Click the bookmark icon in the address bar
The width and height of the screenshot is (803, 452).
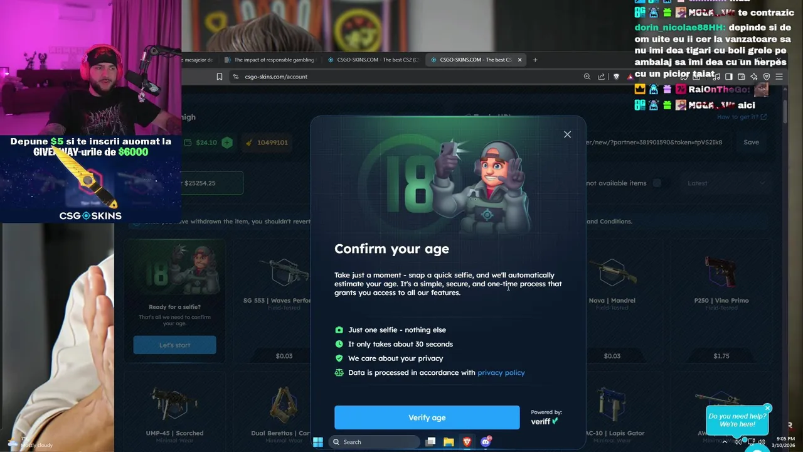pyautogui.click(x=219, y=77)
